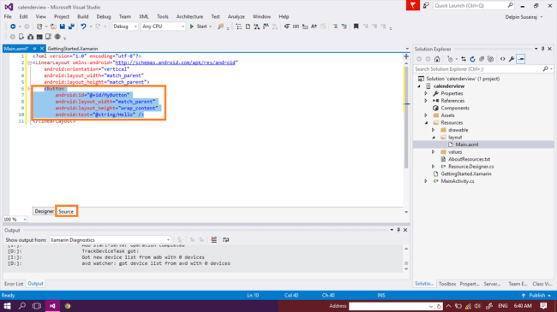Select Main.axml in Solution Explorer
Viewport: 557px width, 312px height.
[467, 144]
